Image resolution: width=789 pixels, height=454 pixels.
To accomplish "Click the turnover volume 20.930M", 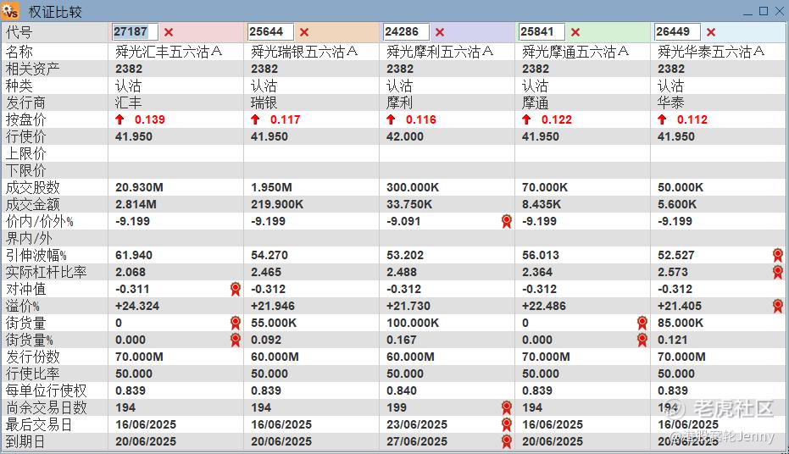I will 139,187.
